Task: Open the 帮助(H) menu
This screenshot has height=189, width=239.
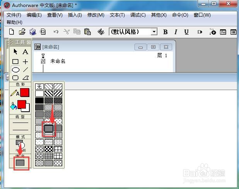Action: click(x=14, y=22)
